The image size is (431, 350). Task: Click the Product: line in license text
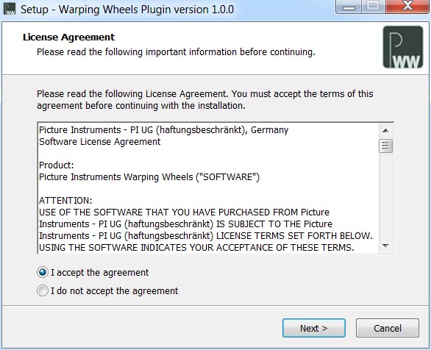coord(57,165)
